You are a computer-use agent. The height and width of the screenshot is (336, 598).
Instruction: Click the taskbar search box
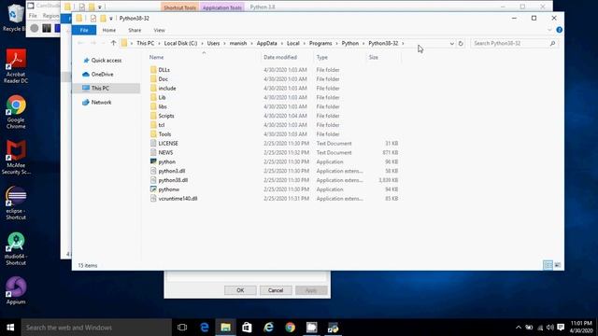point(96,328)
